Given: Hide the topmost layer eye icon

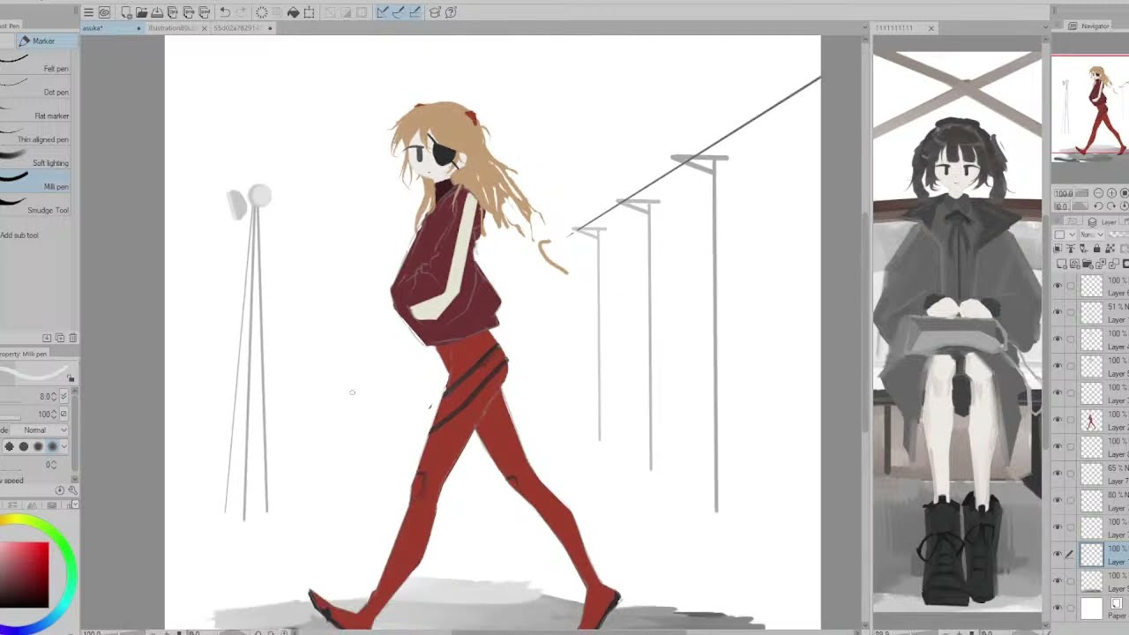Looking at the screenshot, I should (1058, 286).
